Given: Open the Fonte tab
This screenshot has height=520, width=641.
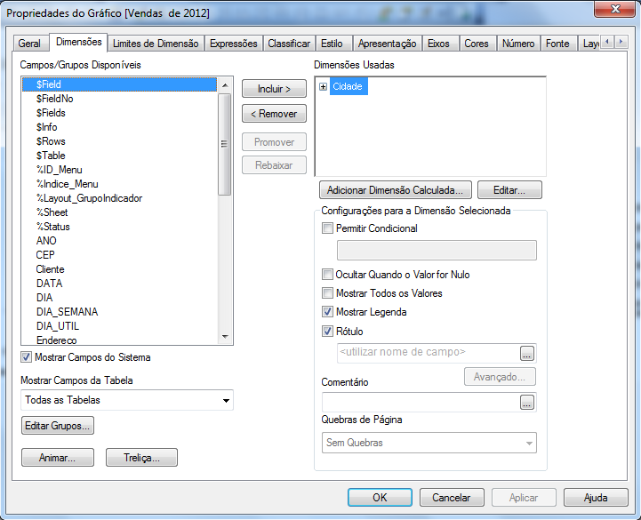Looking at the screenshot, I should [557, 44].
